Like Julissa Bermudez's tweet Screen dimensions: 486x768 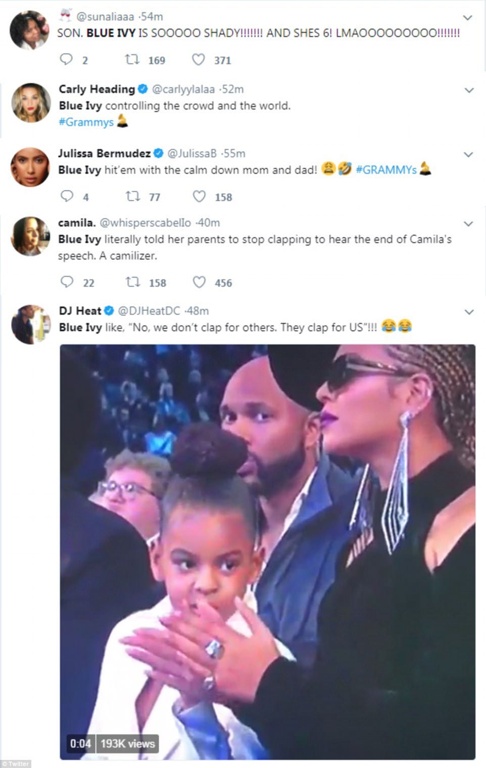click(x=200, y=196)
